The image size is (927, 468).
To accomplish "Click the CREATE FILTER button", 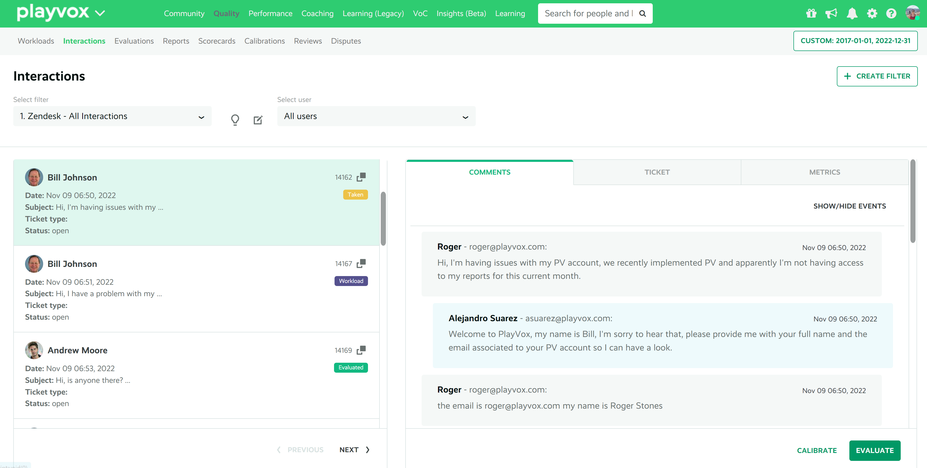I will click(x=877, y=76).
